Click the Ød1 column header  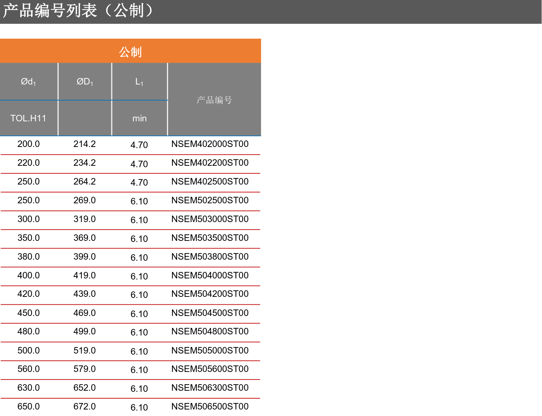click(29, 82)
